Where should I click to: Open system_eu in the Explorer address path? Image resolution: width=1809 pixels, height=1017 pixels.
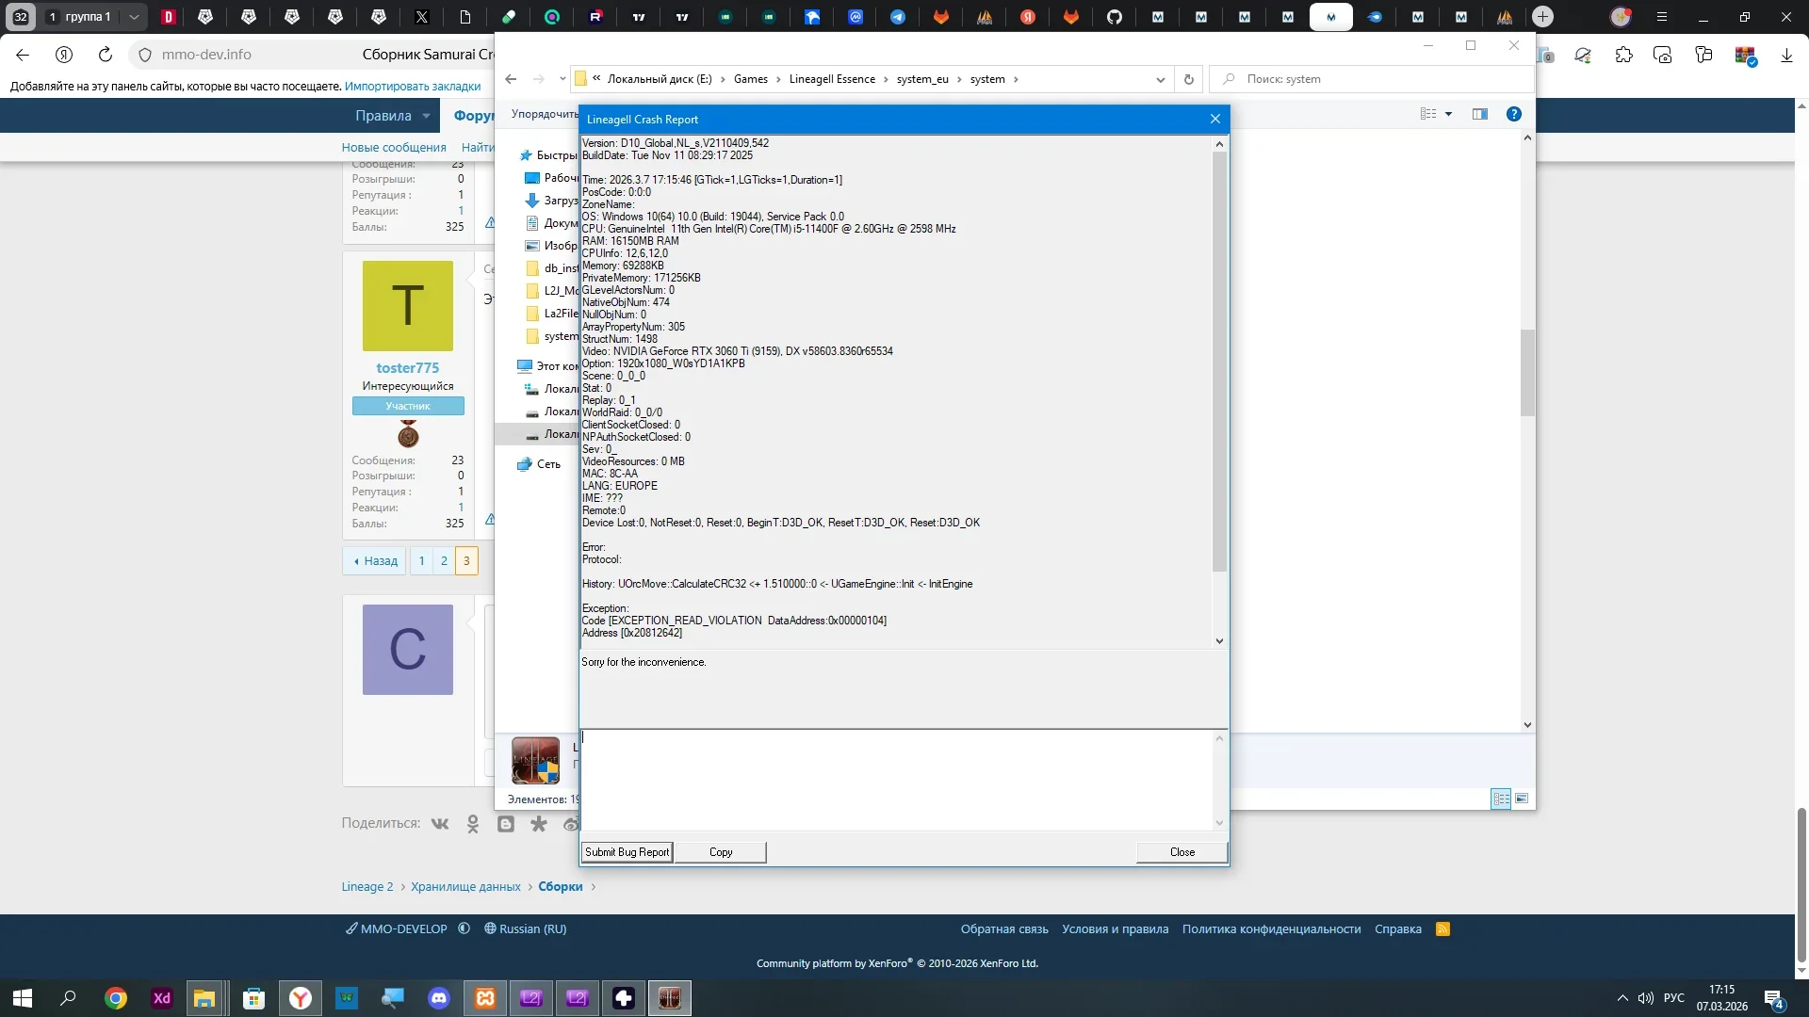click(922, 79)
